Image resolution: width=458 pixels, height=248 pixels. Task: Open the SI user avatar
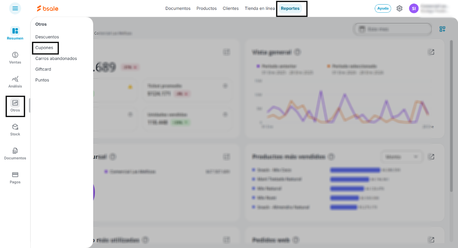pyautogui.click(x=414, y=8)
